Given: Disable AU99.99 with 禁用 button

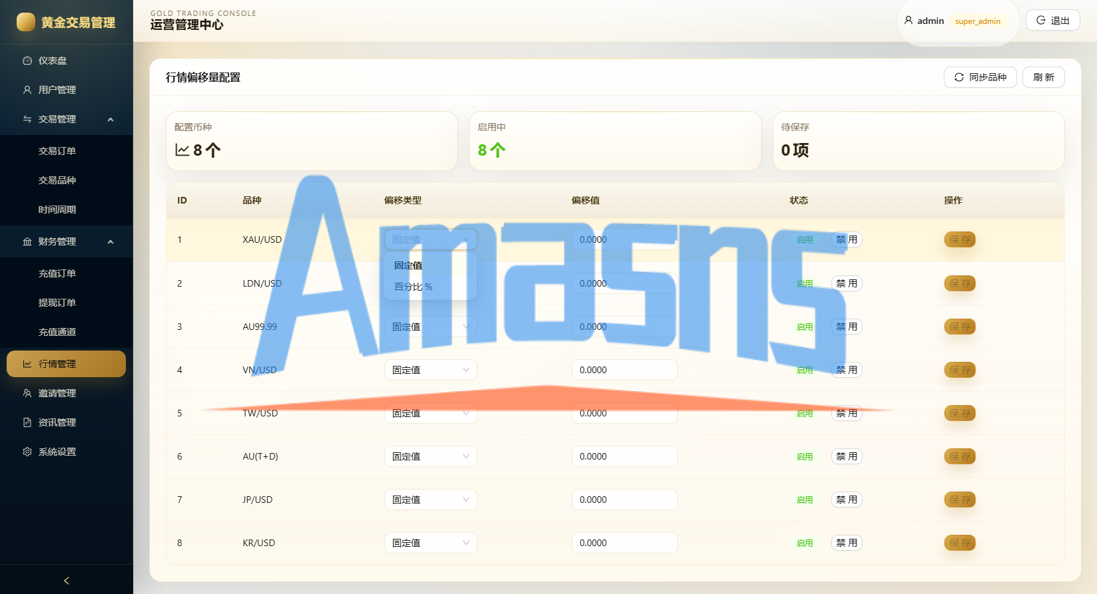Looking at the screenshot, I should click(x=847, y=327).
